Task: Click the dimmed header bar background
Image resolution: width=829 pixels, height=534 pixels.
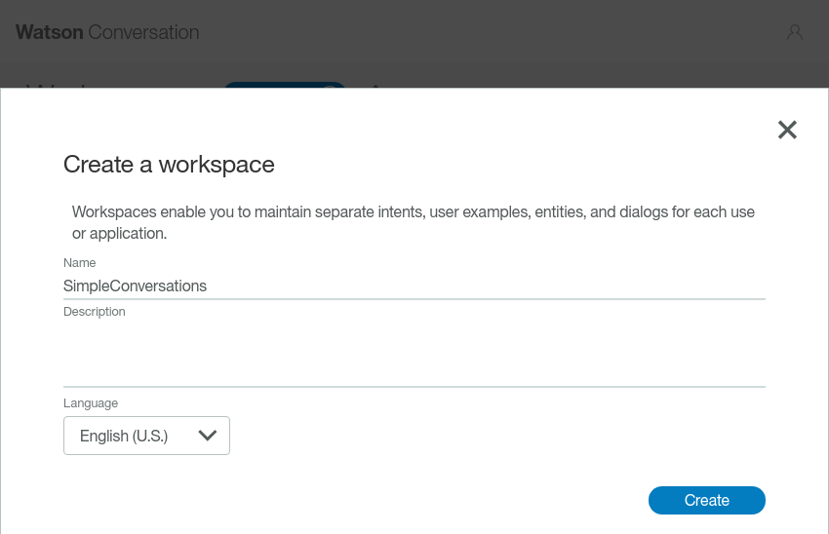Action: point(488,32)
